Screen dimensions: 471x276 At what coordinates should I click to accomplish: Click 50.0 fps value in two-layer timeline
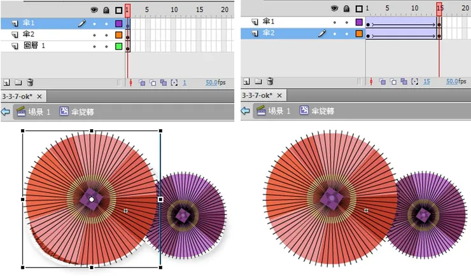click(452, 81)
